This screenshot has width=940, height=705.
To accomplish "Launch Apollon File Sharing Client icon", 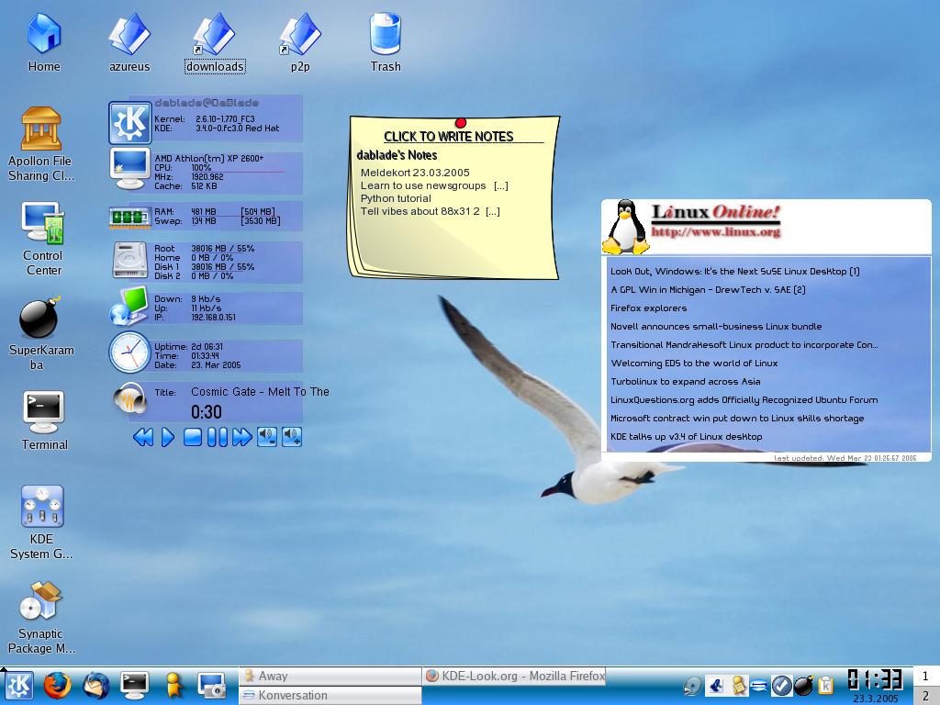I will click(41, 144).
